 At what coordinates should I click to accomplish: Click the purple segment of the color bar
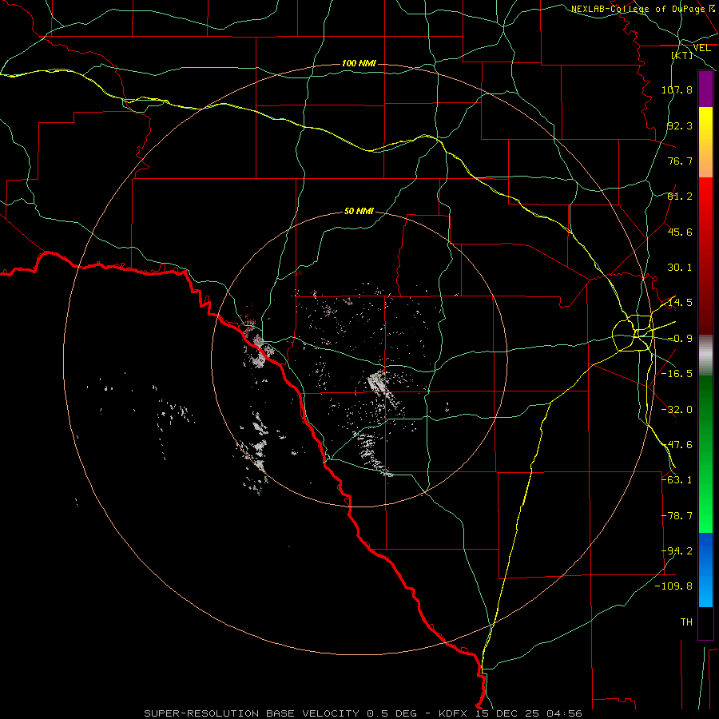coord(705,89)
